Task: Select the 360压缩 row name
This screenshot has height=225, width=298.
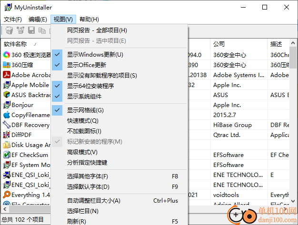Action: (x=22, y=65)
